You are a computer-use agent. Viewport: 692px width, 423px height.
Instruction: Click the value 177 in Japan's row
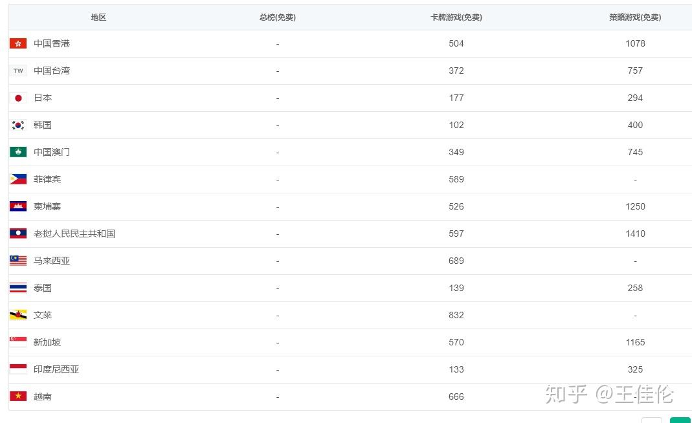tap(456, 98)
